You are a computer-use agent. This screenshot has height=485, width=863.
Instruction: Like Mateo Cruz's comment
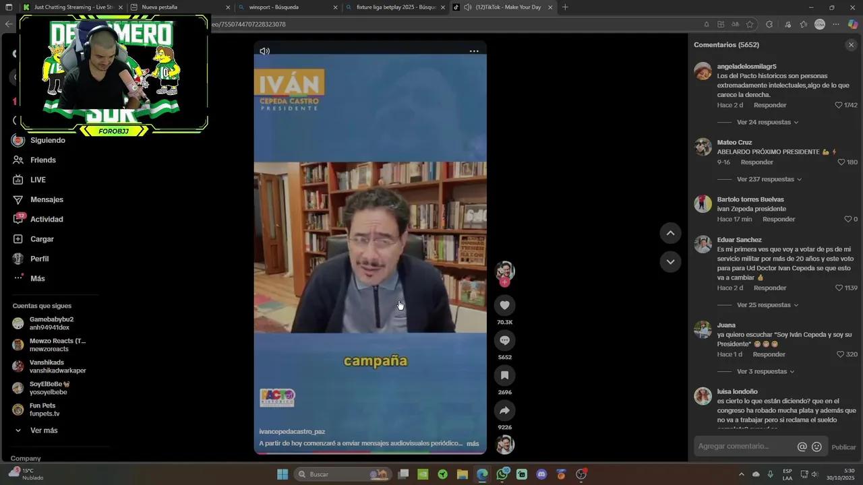click(x=841, y=162)
